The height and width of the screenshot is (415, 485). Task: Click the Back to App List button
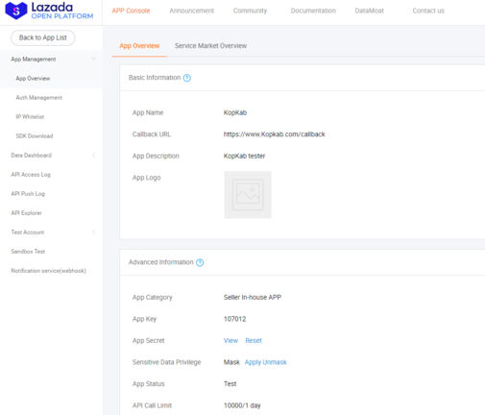point(43,37)
